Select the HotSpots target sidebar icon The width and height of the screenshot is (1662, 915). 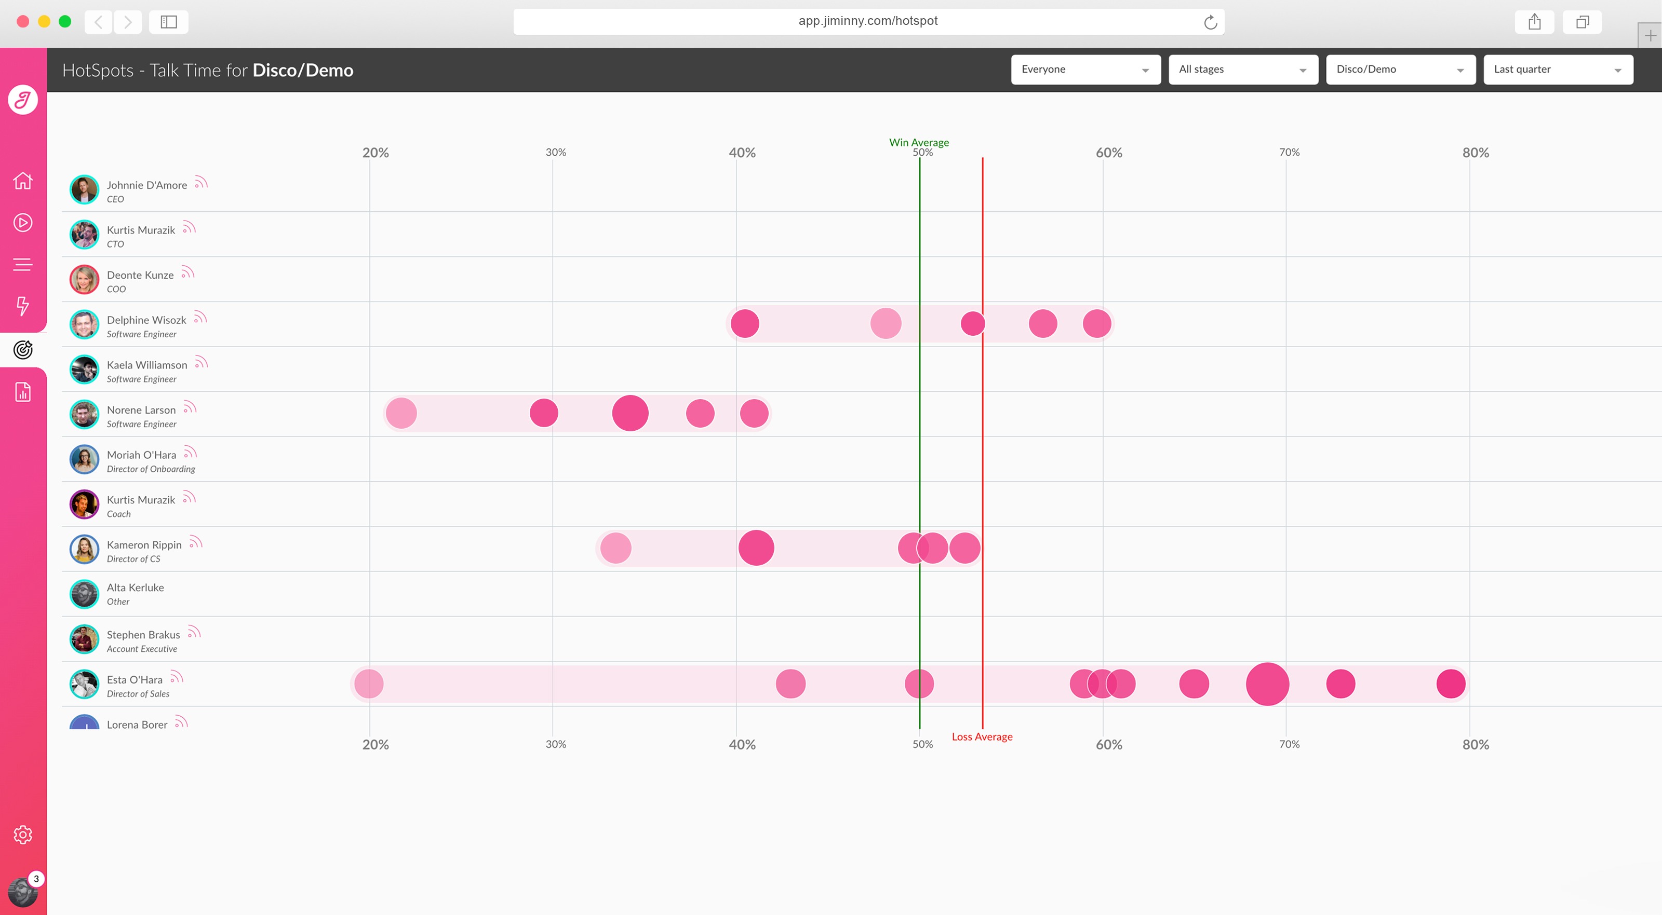coord(22,349)
